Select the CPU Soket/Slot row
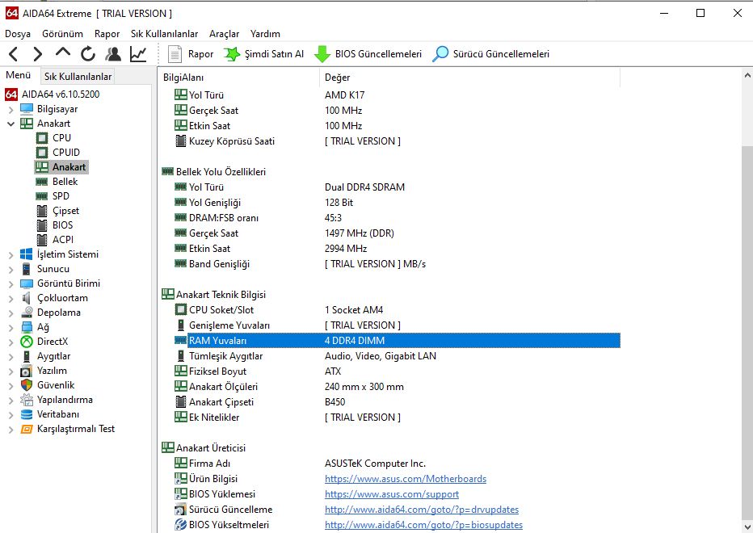This screenshot has height=533, width=753. click(398, 310)
